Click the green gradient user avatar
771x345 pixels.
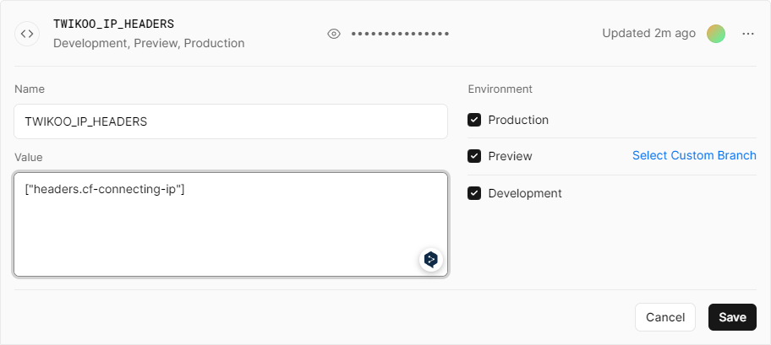716,34
